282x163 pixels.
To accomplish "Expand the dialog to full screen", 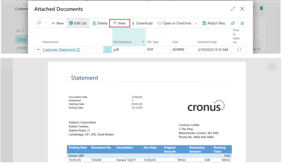I will pyautogui.click(x=233, y=9).
